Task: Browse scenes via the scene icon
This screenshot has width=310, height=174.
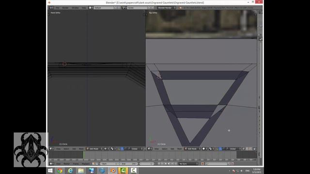Action: [124, 8]
